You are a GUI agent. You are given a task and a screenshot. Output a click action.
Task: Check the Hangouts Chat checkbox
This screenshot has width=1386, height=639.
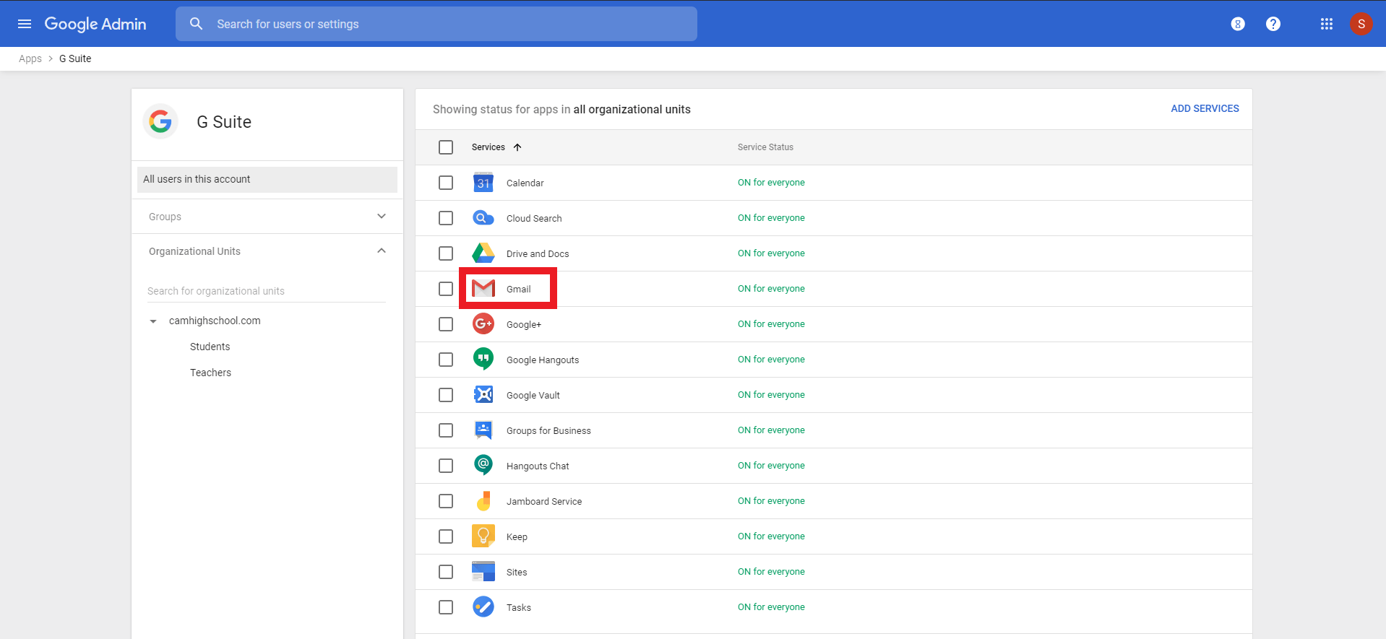coord(446,466)
